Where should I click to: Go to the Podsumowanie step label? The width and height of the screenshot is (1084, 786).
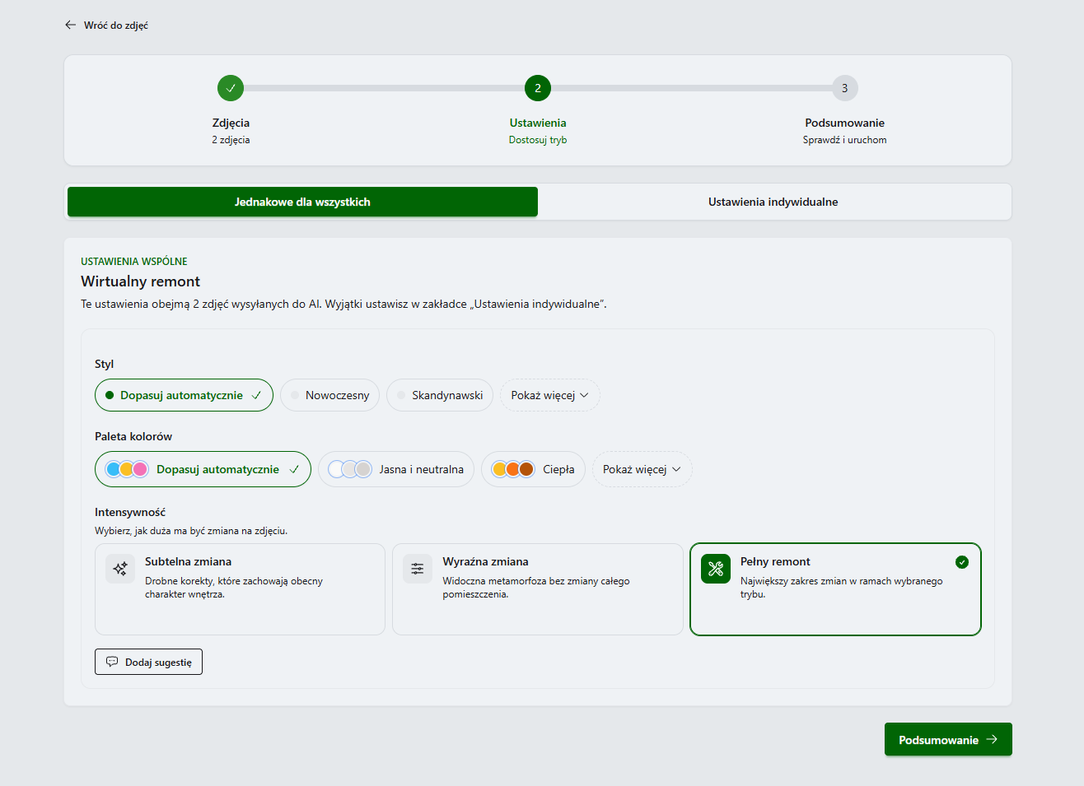pos(845,123)
